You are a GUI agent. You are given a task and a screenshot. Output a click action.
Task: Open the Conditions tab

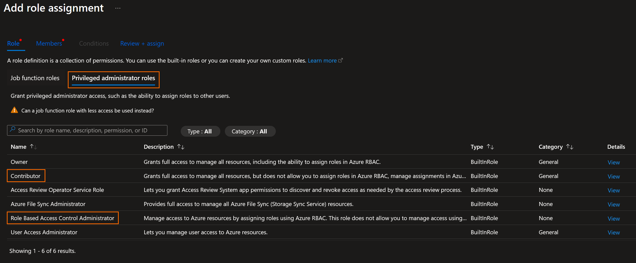coord(94,44)
